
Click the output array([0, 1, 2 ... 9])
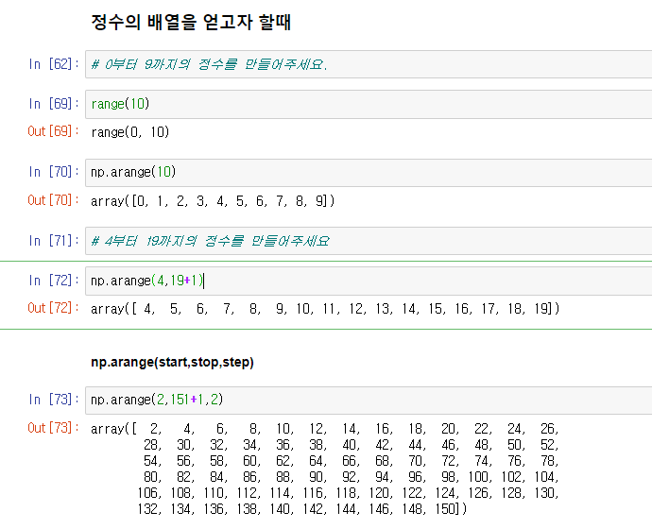213,201
